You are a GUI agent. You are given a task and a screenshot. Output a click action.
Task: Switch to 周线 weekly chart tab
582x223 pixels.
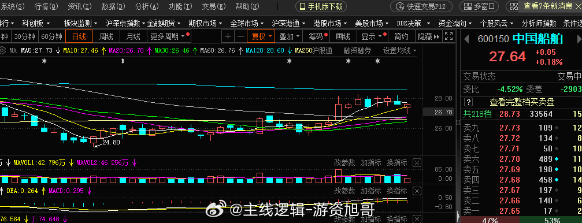pyautogui.click(x=106, y=37)
